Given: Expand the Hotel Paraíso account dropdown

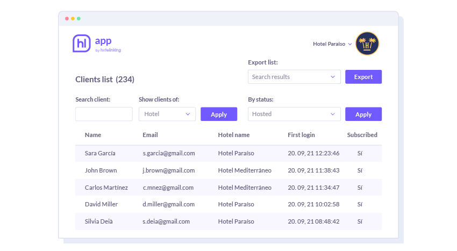Looking at the screenshot, I should (x=332, y=44).
